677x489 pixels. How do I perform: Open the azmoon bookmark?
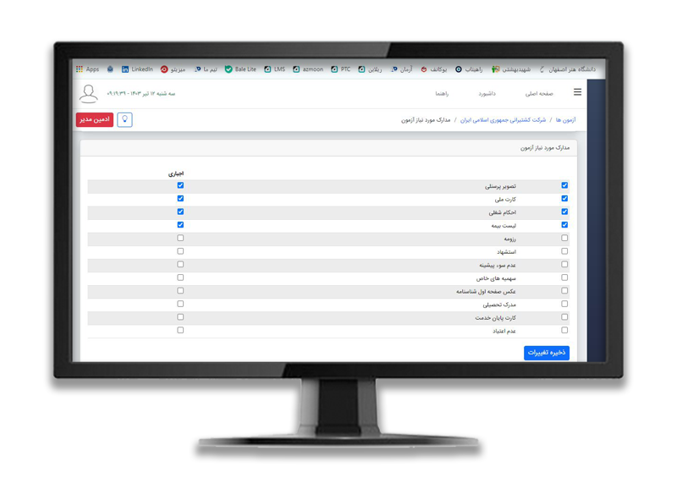coord(308,69)
